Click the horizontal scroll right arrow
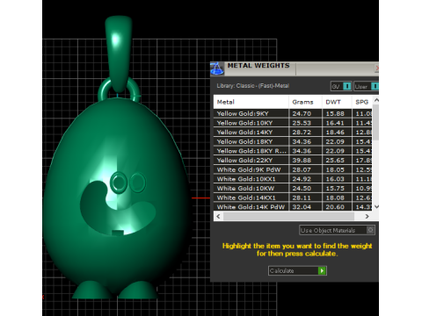This screenshot has height=316, width=422. tap(367, 216)
